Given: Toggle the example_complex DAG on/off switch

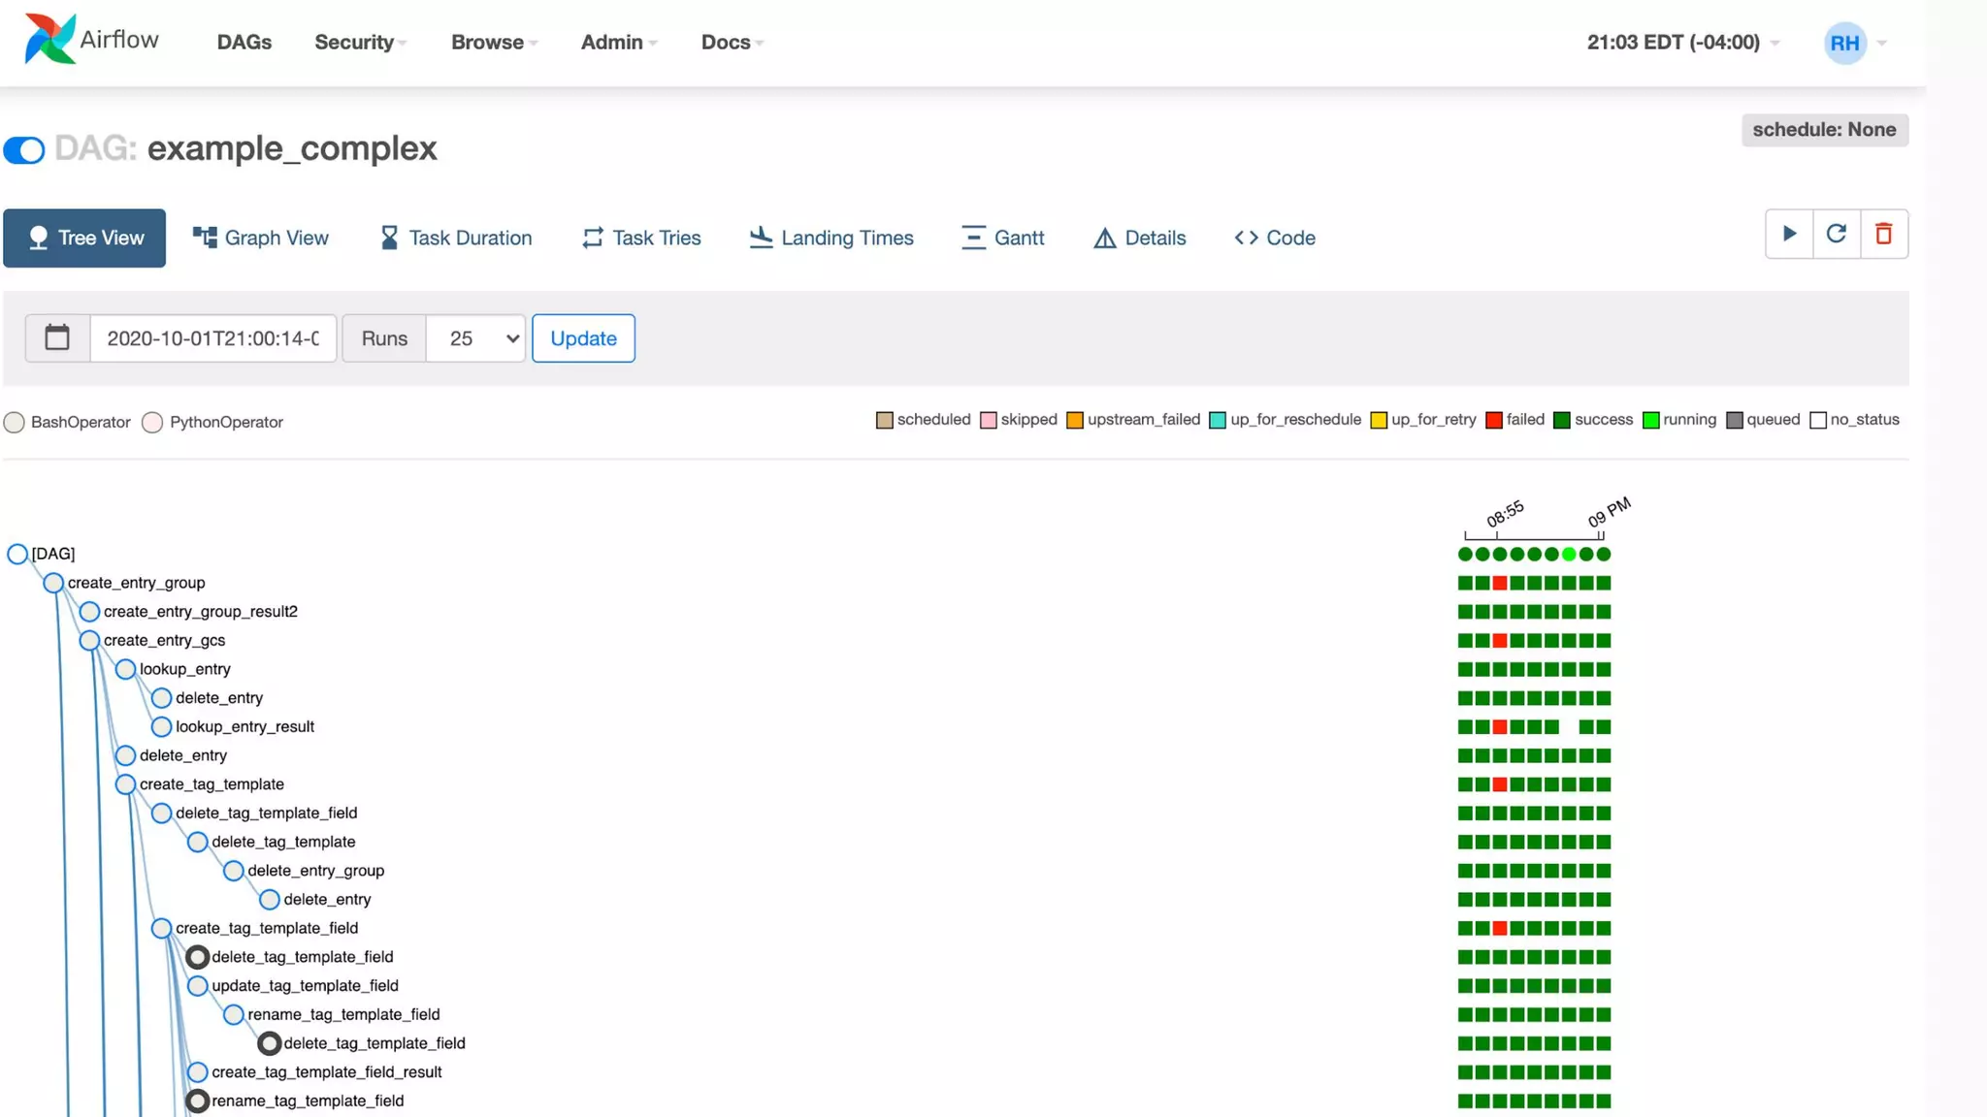Looking at the screenshot, I should tap(24, 150).
